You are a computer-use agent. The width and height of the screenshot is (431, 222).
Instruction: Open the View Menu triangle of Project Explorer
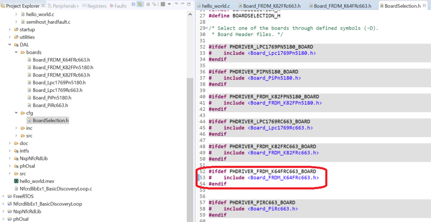pyautogui.click(x=176, y=4)
